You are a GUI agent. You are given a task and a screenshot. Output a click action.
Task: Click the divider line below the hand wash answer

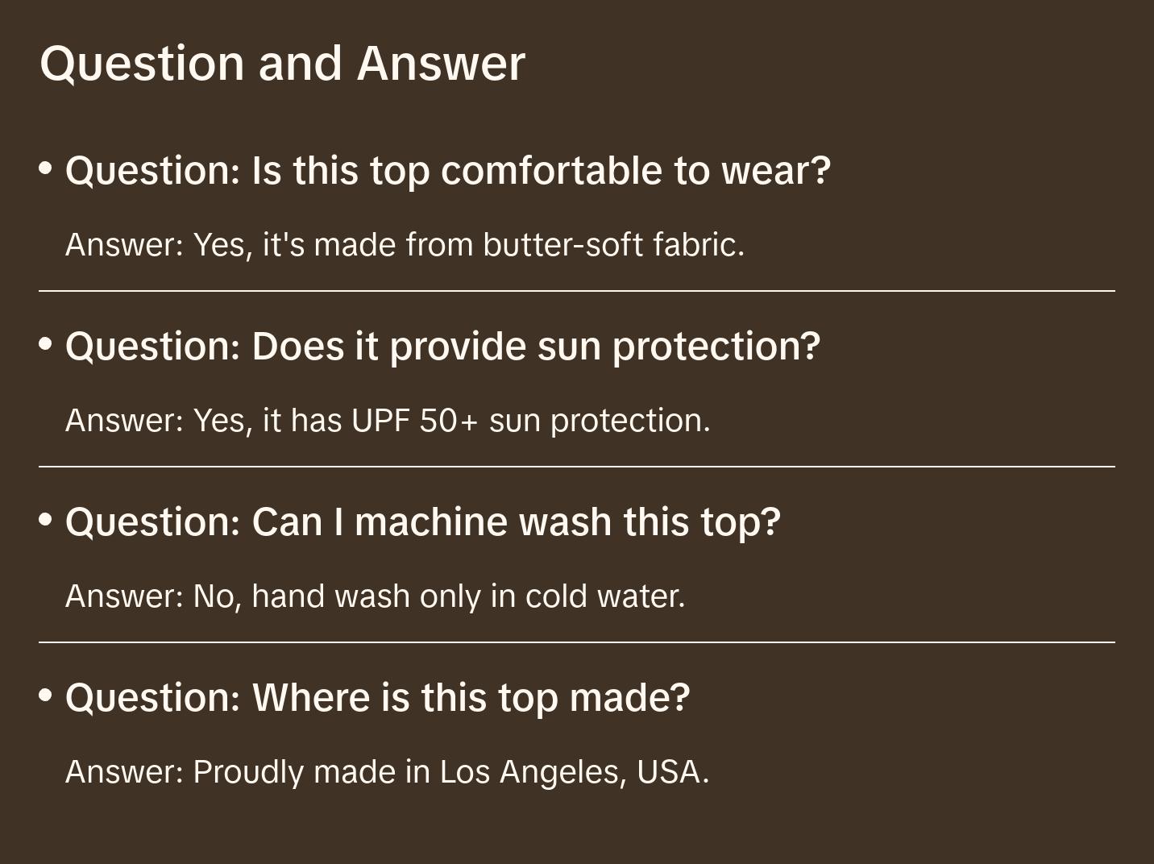coord(577,642)
